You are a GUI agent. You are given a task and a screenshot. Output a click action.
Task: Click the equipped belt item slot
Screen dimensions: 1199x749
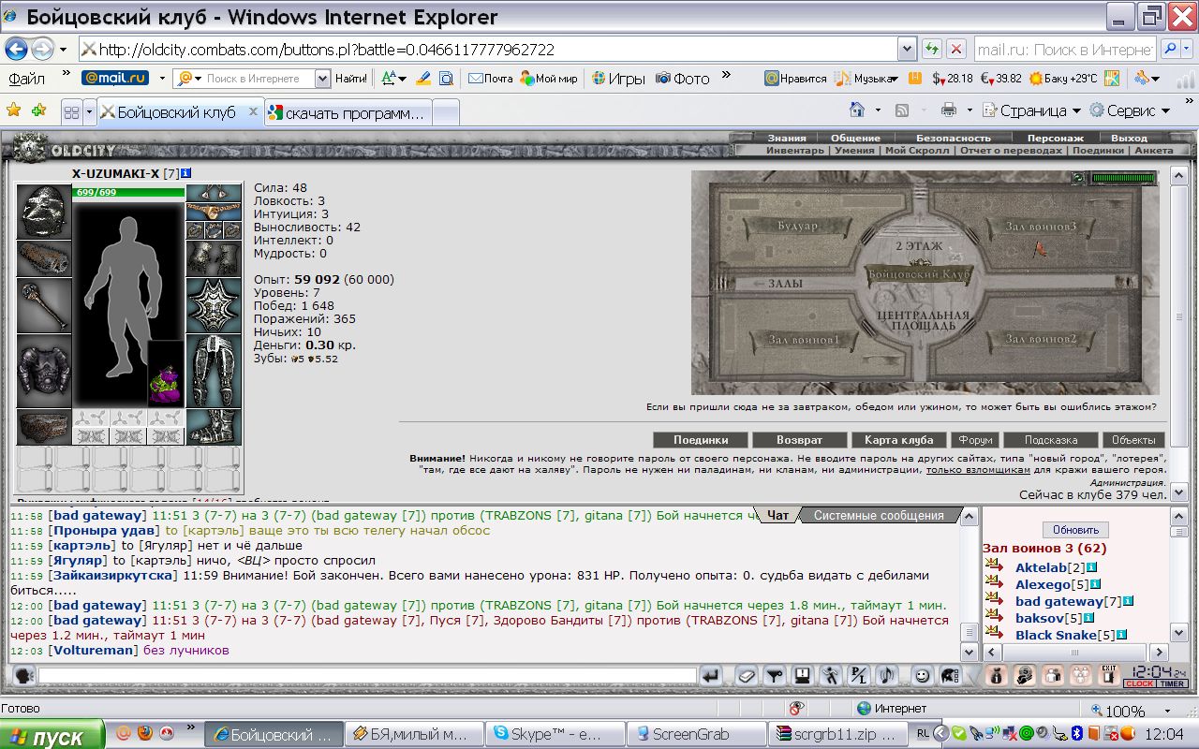pyautogui.click(x=45, y=427)
